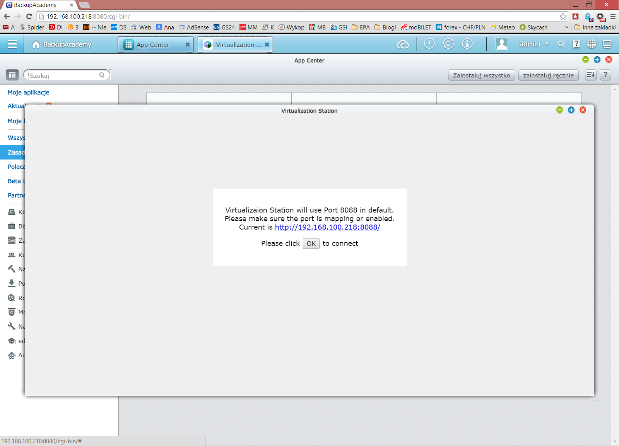
Task: Open the AdSense bookmark
Action: pos(194,27)
